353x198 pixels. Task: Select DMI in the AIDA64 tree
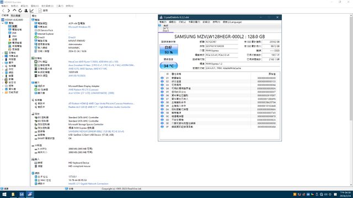(x=14, y=33)
